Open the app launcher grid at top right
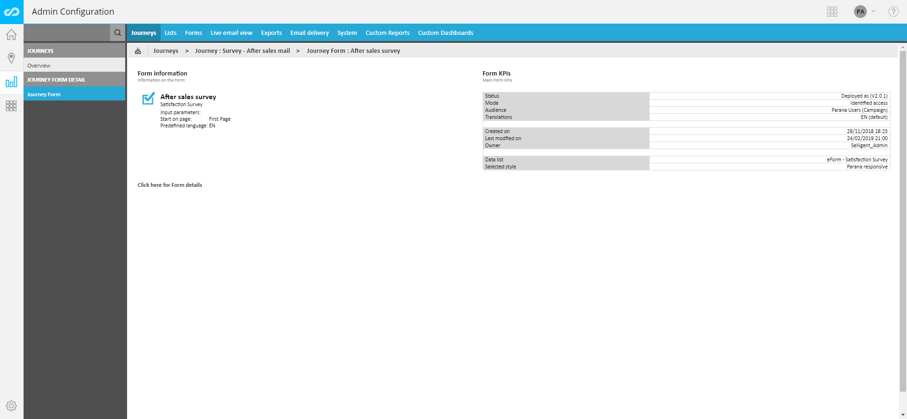Screen dimensions: 907x419 pos(832,12)
